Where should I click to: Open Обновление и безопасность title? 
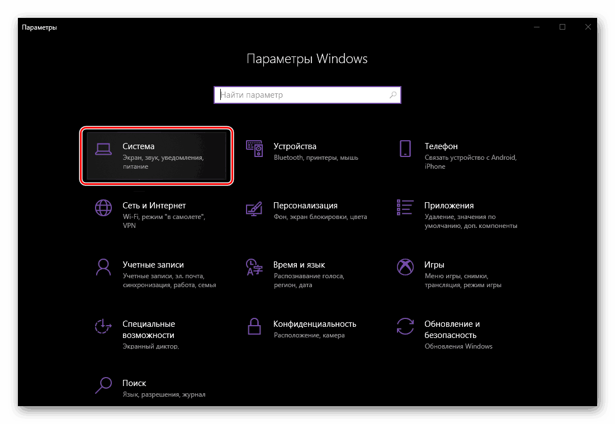tap(452, 330)
